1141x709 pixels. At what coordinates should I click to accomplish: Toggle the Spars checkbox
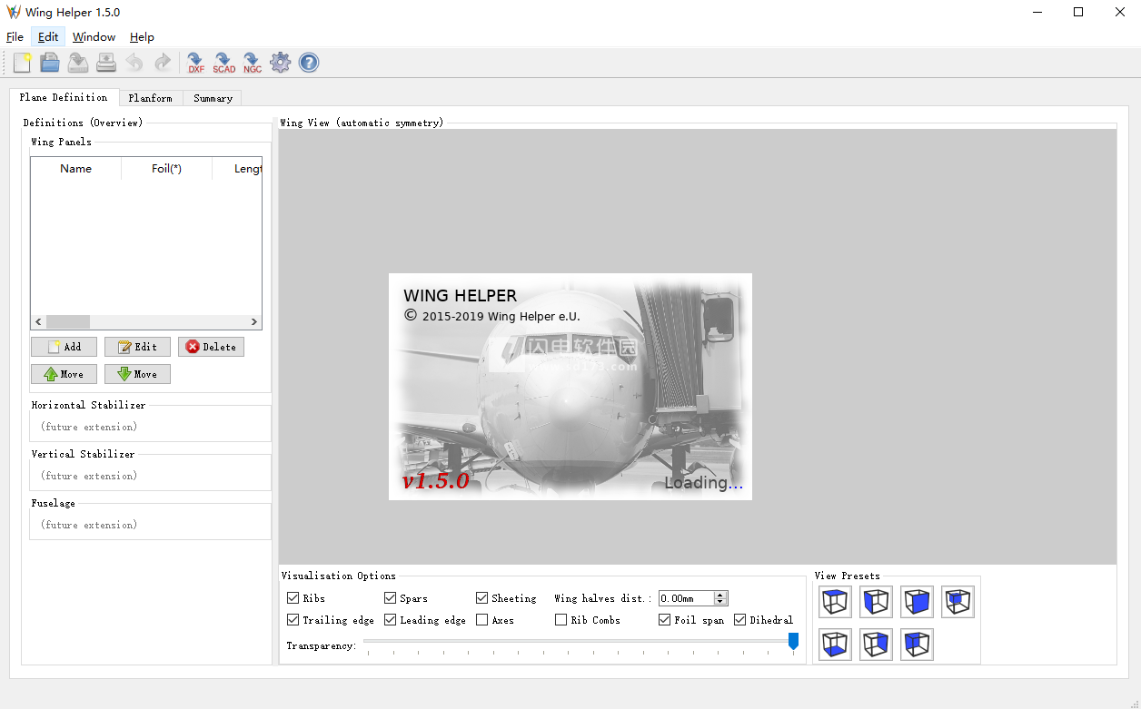(x=391, y=598)
